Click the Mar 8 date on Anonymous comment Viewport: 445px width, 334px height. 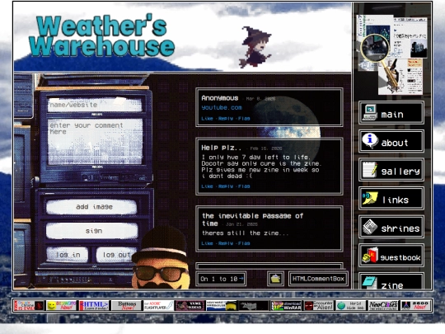(x=260, y=99)
